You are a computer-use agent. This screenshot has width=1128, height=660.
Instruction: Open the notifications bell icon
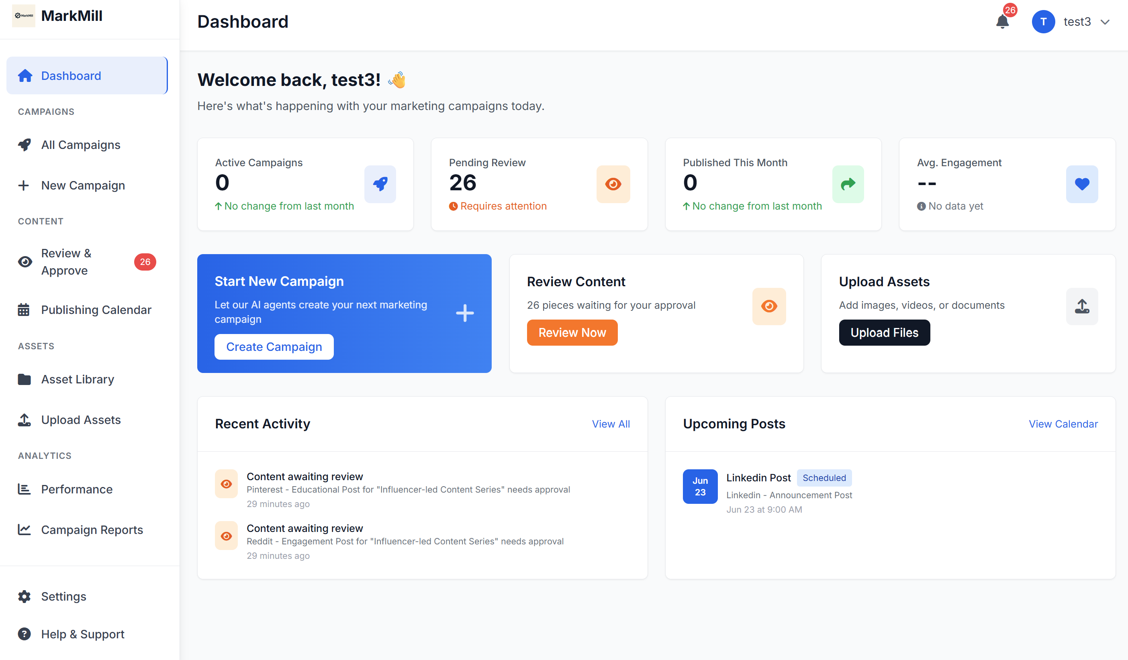click(1003, 21)
